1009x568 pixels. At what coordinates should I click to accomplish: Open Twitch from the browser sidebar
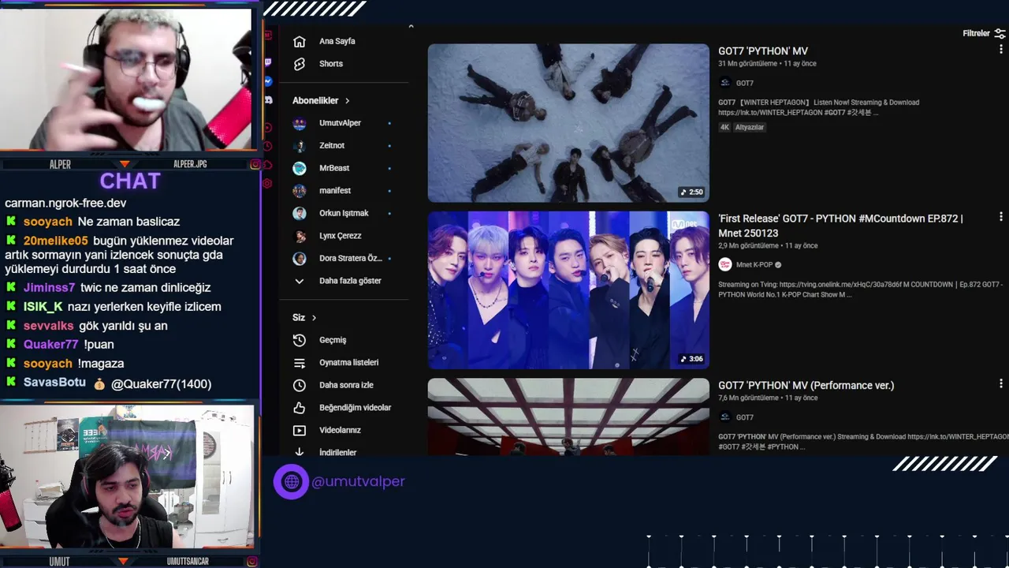point(268,61)
